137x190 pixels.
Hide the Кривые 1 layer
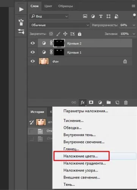pos(33,52)
